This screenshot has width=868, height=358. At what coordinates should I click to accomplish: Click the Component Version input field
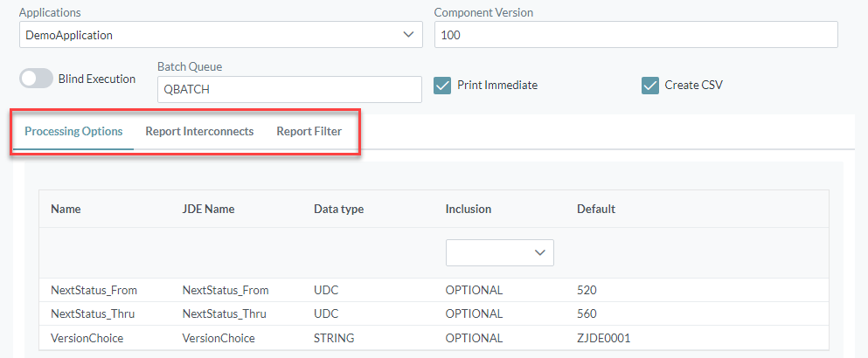click(x=635, y=35)
